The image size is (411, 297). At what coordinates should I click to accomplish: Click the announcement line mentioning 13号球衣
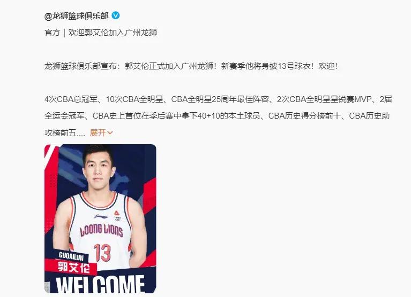pos(191,66)
